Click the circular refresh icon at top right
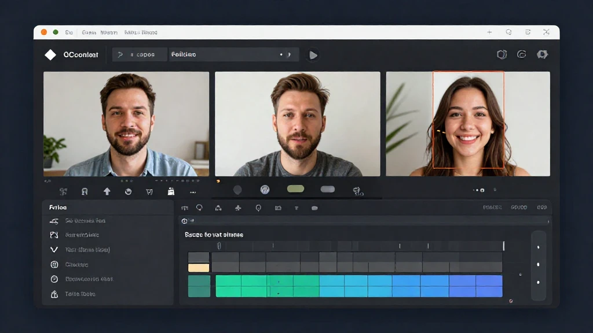 [522, 54]
